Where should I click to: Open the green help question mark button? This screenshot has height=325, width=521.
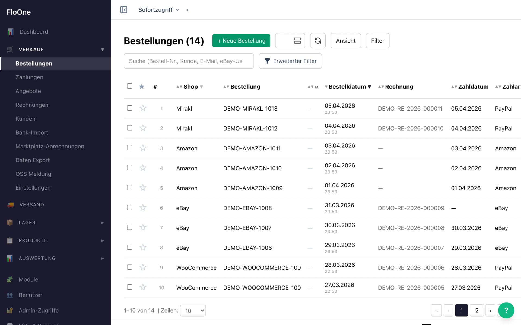[x=506, y=310]
